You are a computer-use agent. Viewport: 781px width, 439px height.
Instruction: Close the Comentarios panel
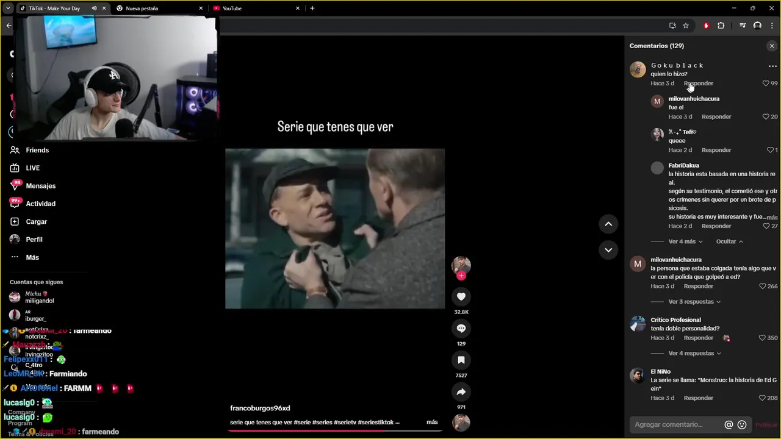point(772,46)
